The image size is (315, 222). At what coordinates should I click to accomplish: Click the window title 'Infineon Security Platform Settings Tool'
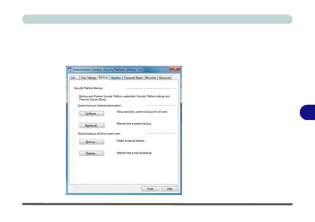(117, 70)
